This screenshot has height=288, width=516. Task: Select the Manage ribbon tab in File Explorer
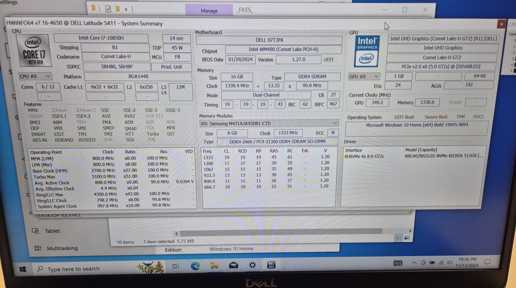click(209, 11)
